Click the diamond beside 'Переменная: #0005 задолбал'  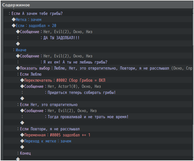coord(22,135)
